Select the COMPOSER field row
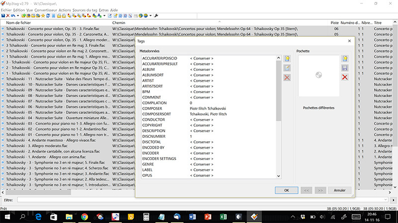Screen dimensions: 398x223 point(208,109)
